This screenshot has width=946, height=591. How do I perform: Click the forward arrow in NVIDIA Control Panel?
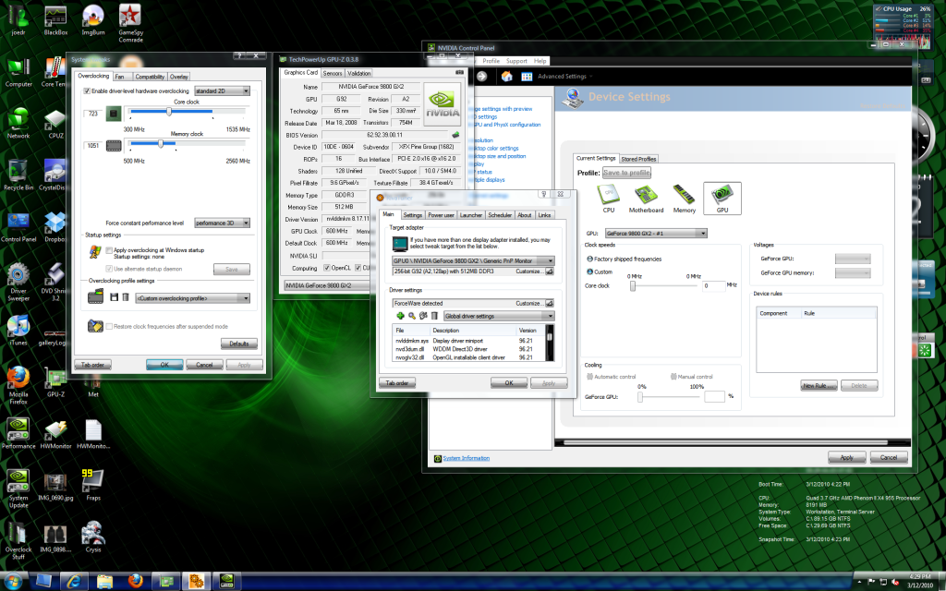(481, 76)
